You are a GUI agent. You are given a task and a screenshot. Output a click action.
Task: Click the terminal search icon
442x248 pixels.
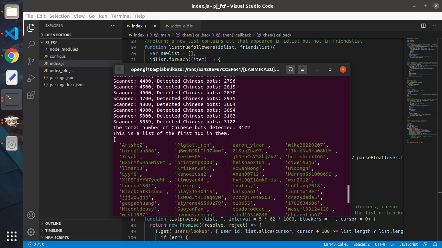click(291, 69)
